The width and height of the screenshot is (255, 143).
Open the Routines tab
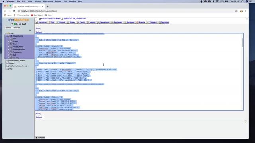[x=129, y=23]
